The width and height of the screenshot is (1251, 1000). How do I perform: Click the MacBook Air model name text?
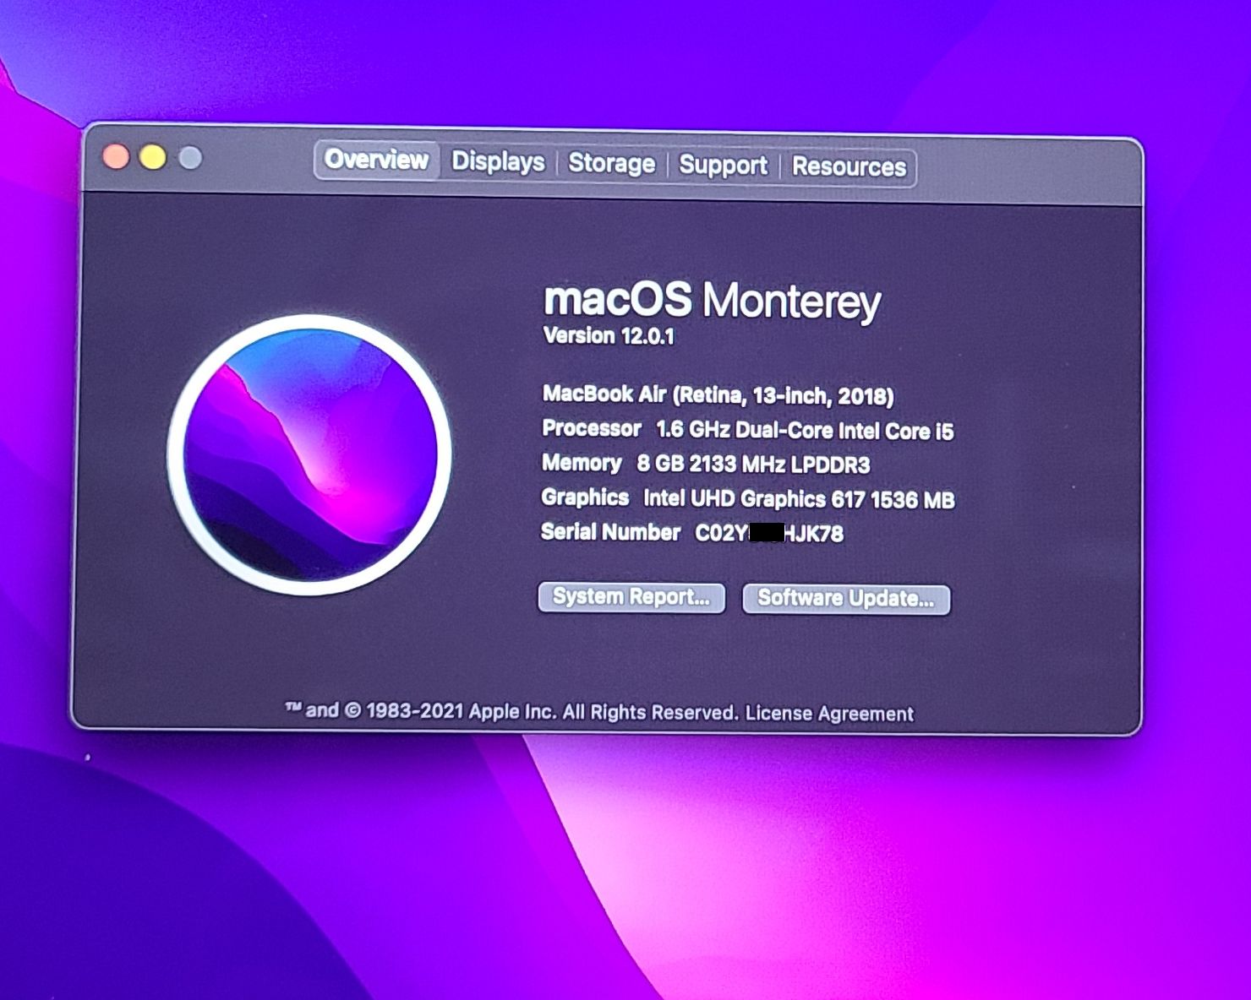pos(718,395)
